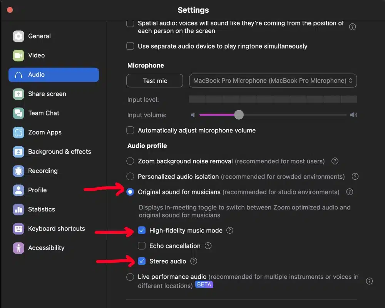Select the Recording settings icon
The image size is (385, 308).
[x=18, y=171]
